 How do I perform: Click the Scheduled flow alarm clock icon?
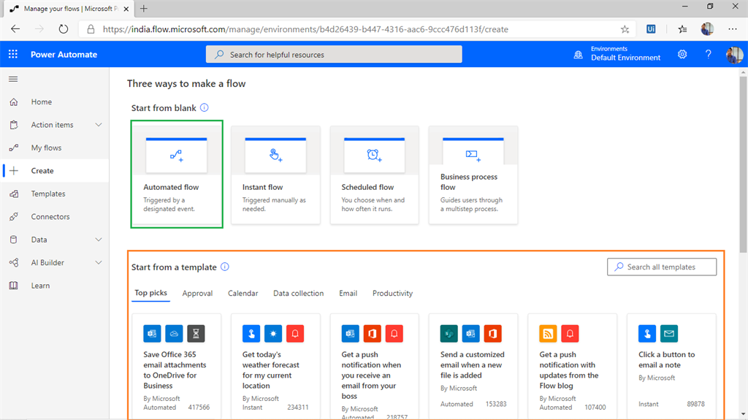click(x=375, y=156)
